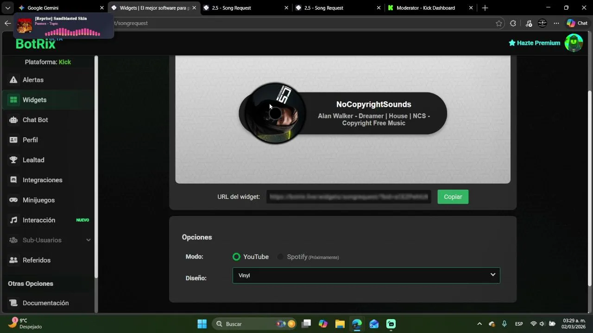The height and width of the screenshot is (333, 593).
Task: Click the user avatar in top right
Action: click(x=574, y=43)
